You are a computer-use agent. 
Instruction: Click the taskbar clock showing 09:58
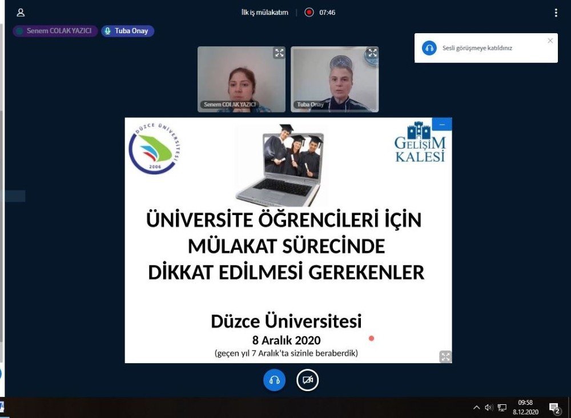[526, 403]
